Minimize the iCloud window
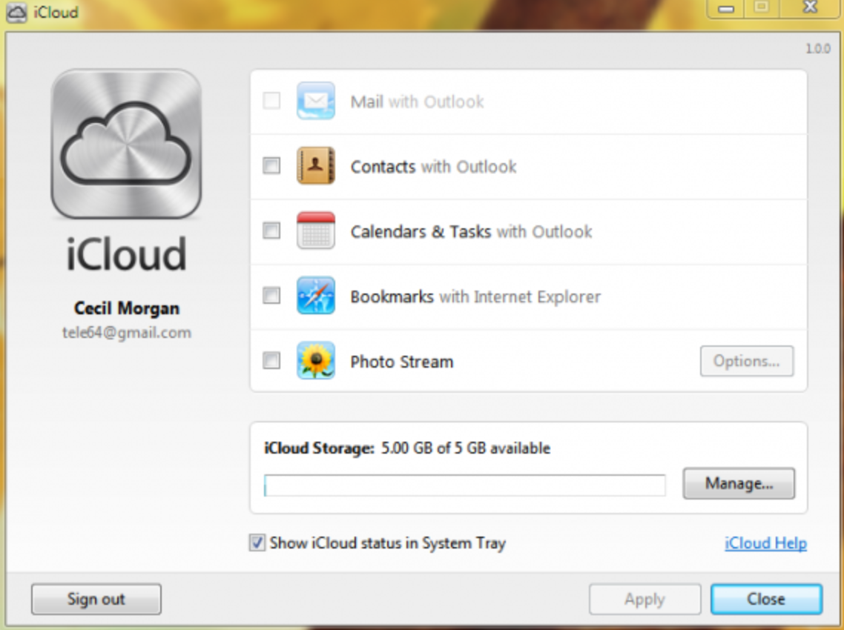Viewport: 844px width, 630px height. [x=726, y=9]
